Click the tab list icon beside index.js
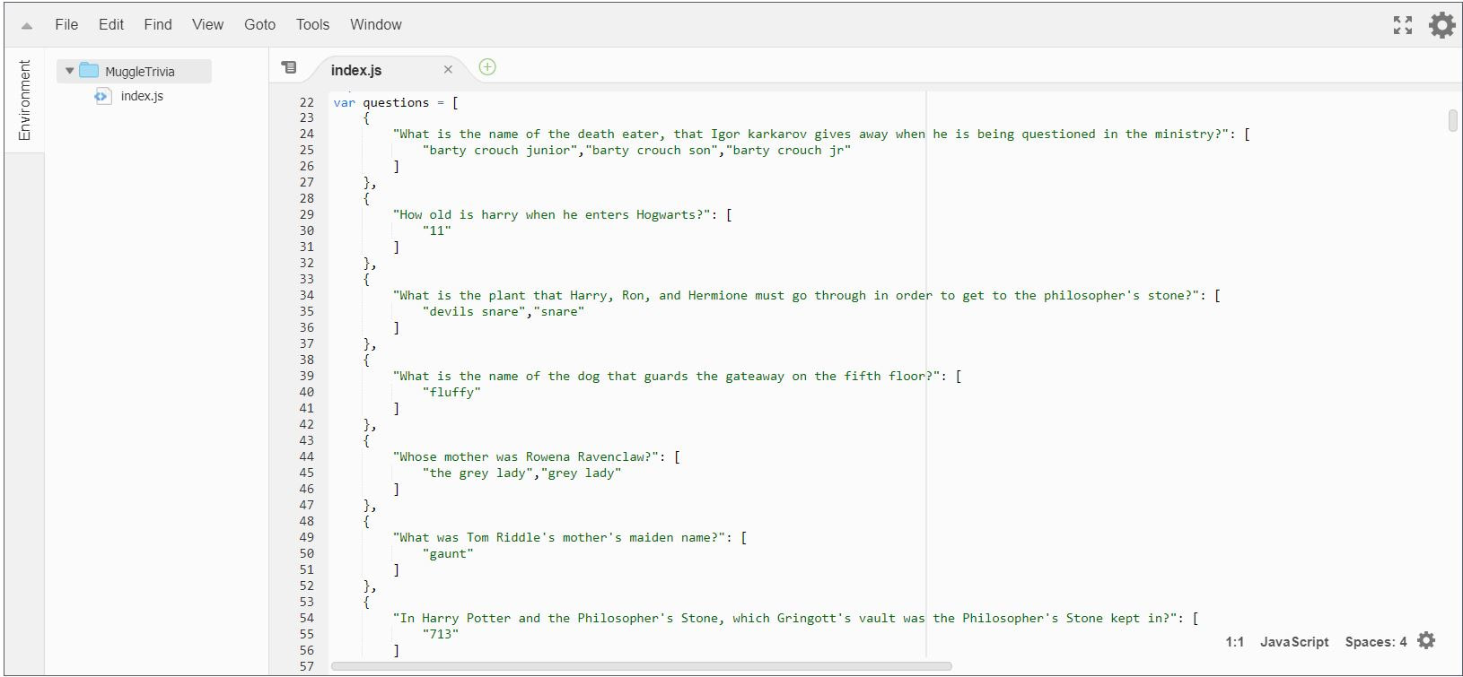This screenshot has width=1463, height=677. pos(289,67)
